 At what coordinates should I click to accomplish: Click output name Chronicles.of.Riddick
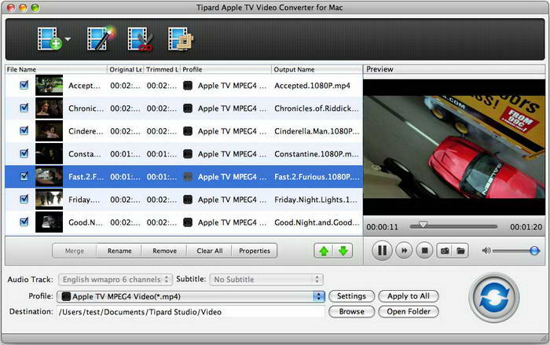(x=317, y=108)
